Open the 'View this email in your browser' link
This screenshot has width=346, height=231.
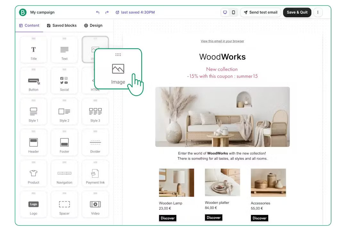point(222,41)
